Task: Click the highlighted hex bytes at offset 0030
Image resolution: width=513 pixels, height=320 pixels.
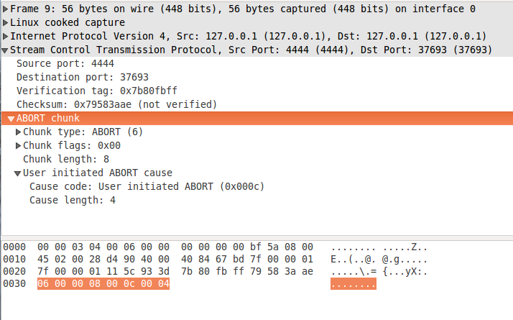Action: (x=103, y=284)
